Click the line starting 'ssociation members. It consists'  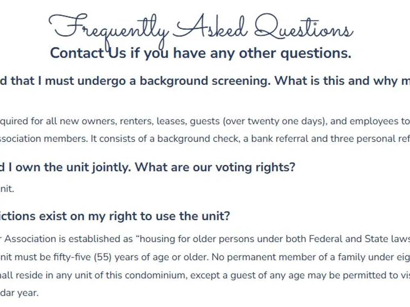(205, 139)
